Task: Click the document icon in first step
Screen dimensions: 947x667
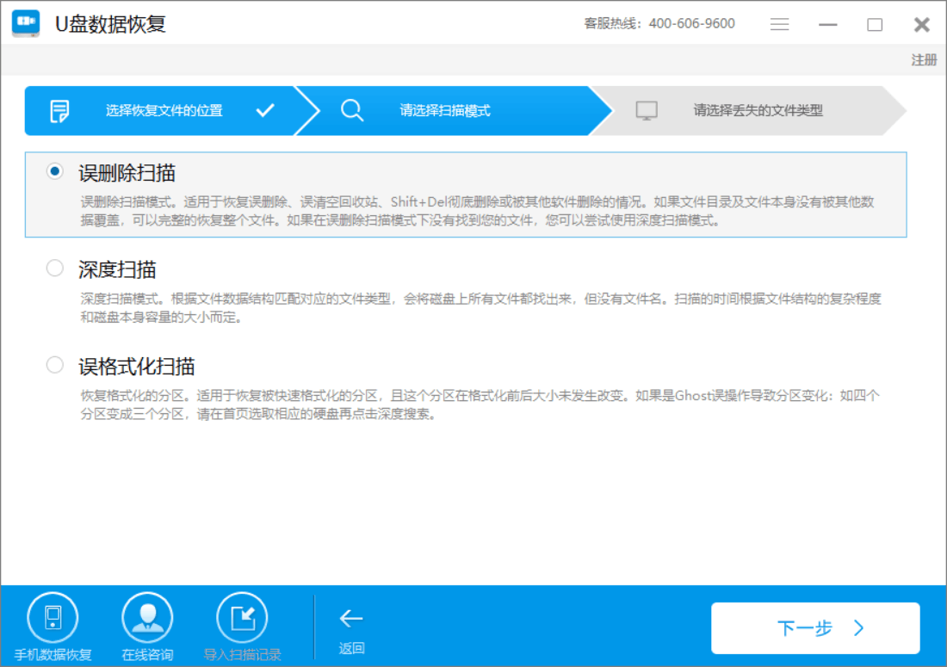Action: pyautogui.click(x=59, y=111)
